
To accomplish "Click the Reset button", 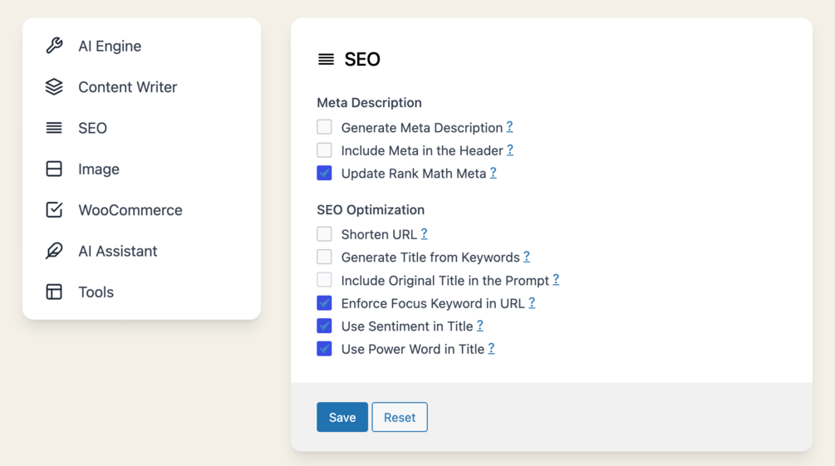I will click(x=399, y=417).
